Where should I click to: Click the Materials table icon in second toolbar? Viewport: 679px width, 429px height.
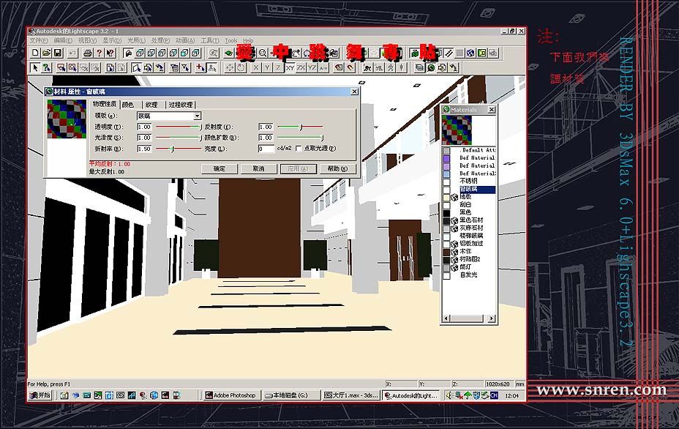[x=431, y=67]
